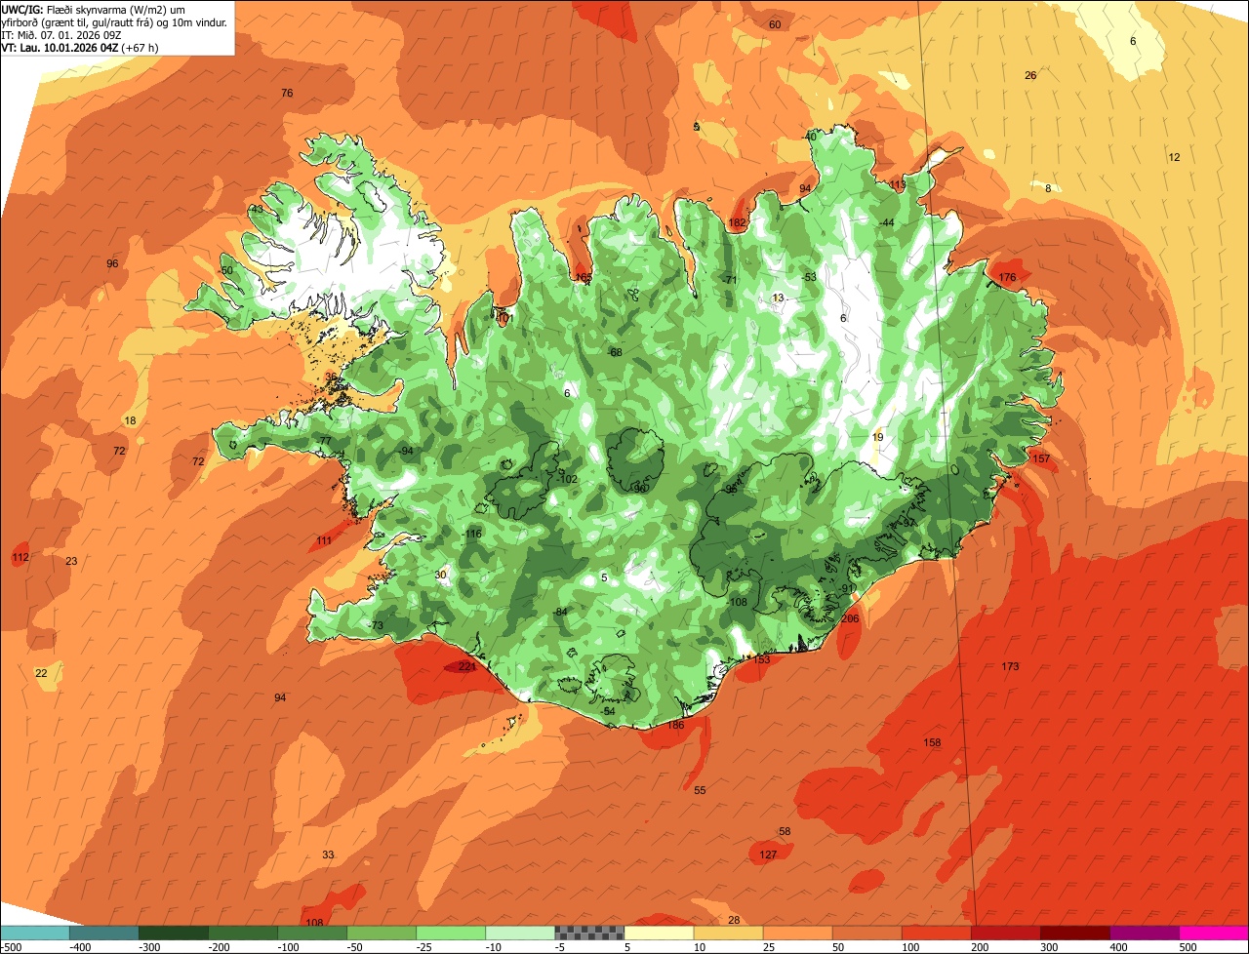Screen dimensions: 1249x954
Task: Click the magenta legend swatch right of 500
Action: [1214, 933]
